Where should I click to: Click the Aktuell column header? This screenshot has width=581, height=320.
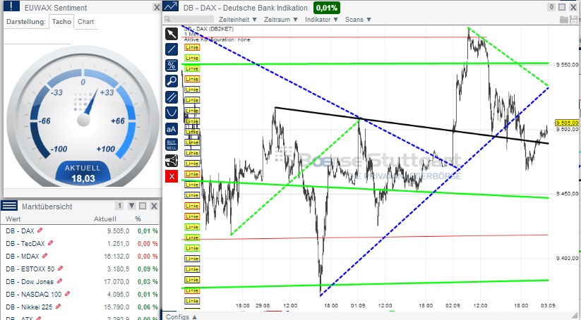105,219
